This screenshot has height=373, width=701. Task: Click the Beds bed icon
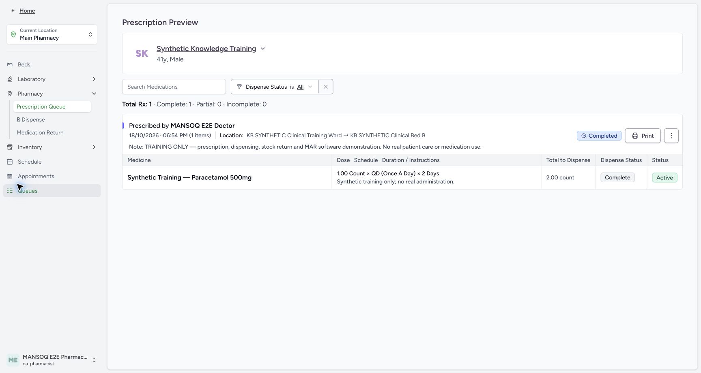pos(10,64)
